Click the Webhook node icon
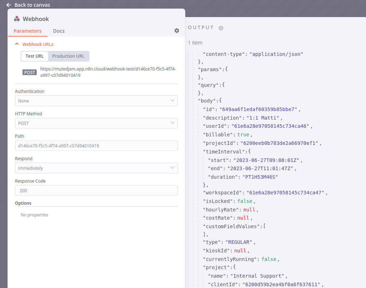 click(17, 19)
